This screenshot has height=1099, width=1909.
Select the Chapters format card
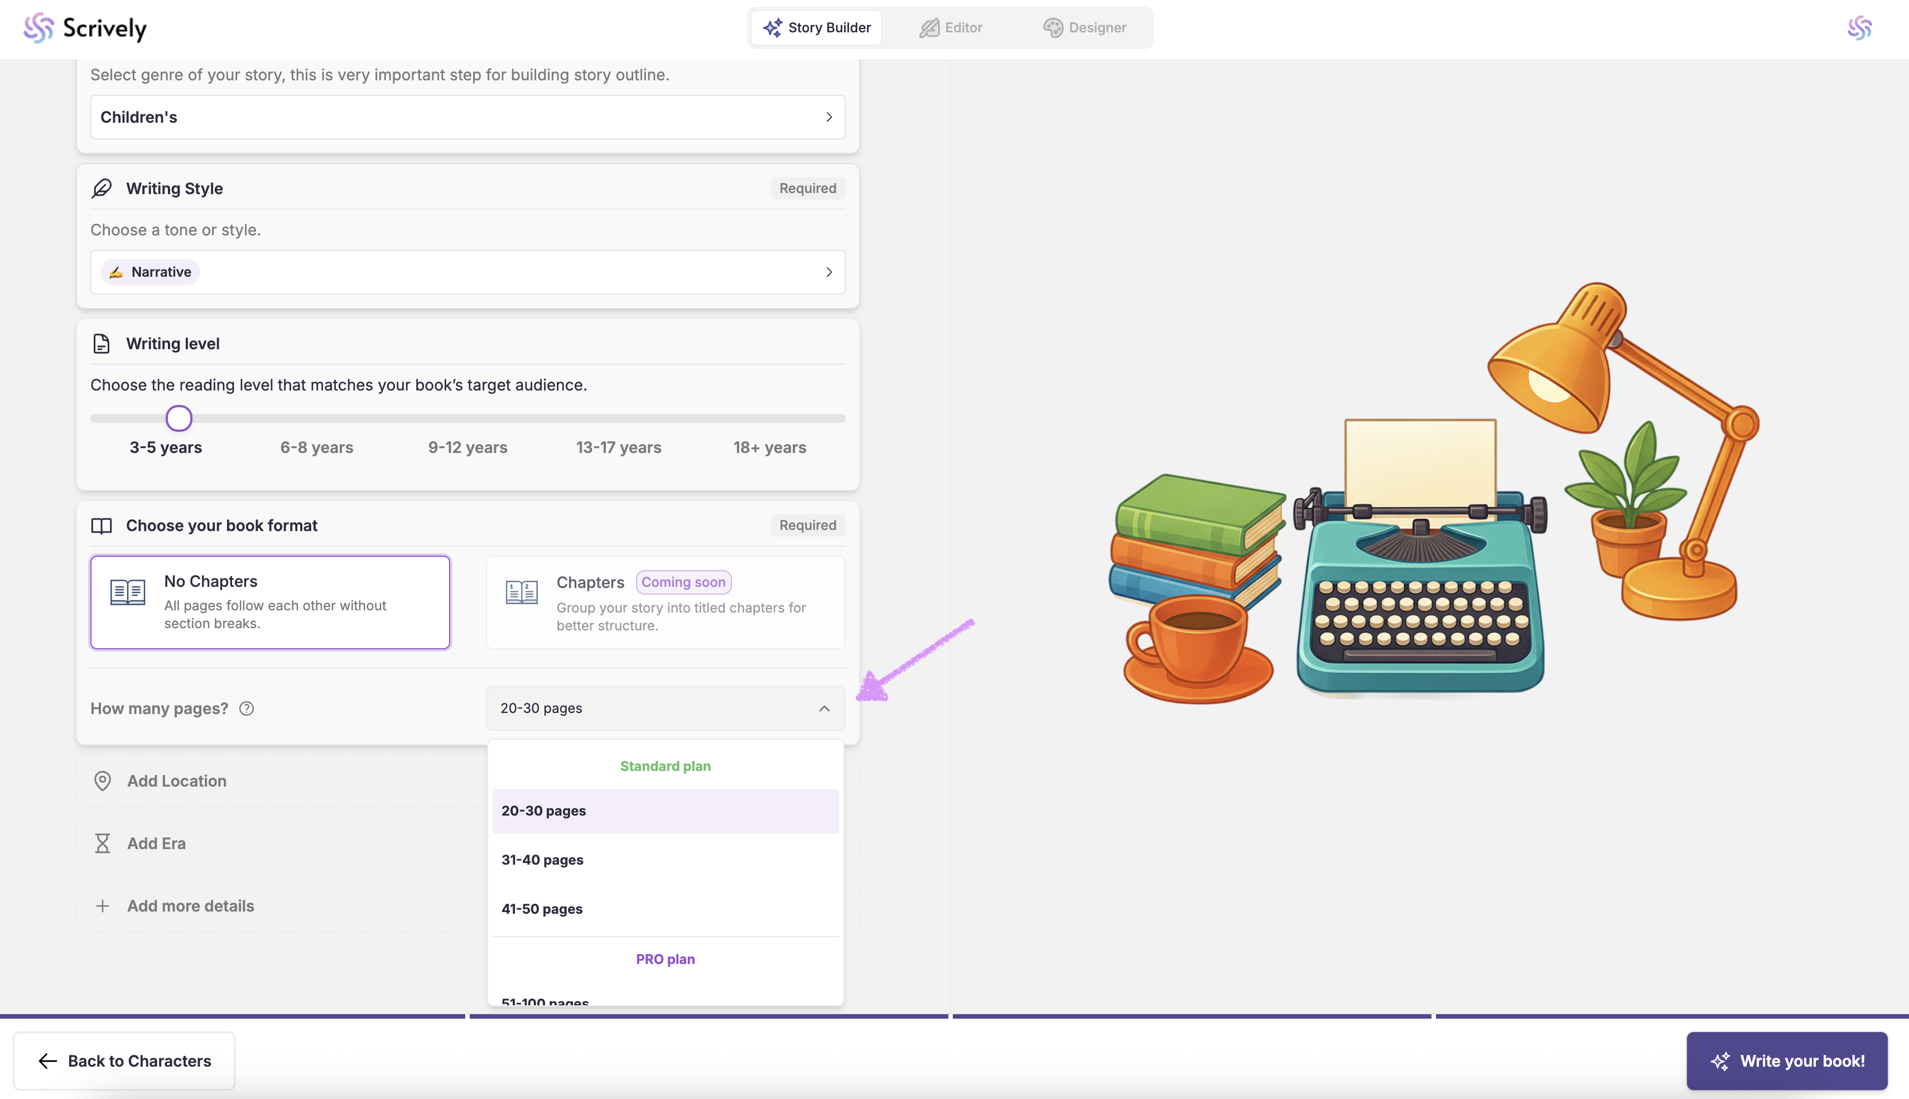tap(665, 602)
